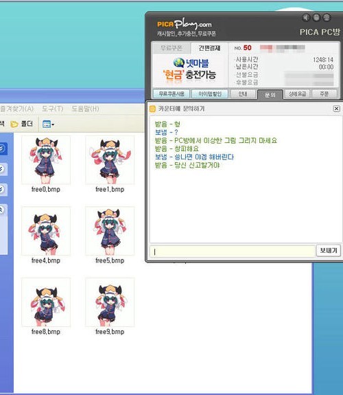
Task: Click the file name label free9.bmp
Action: [110, 332]
